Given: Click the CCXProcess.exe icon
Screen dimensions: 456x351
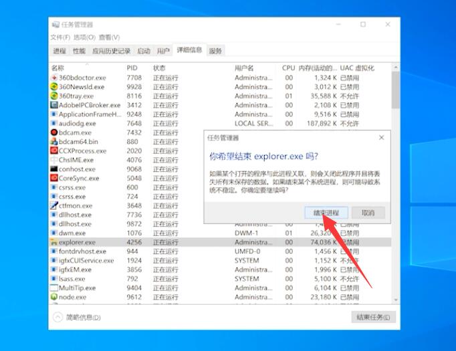Looking at the screenshot, I should click(54, 150).
